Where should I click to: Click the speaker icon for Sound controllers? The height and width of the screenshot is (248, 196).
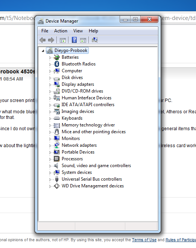[56, 166]
